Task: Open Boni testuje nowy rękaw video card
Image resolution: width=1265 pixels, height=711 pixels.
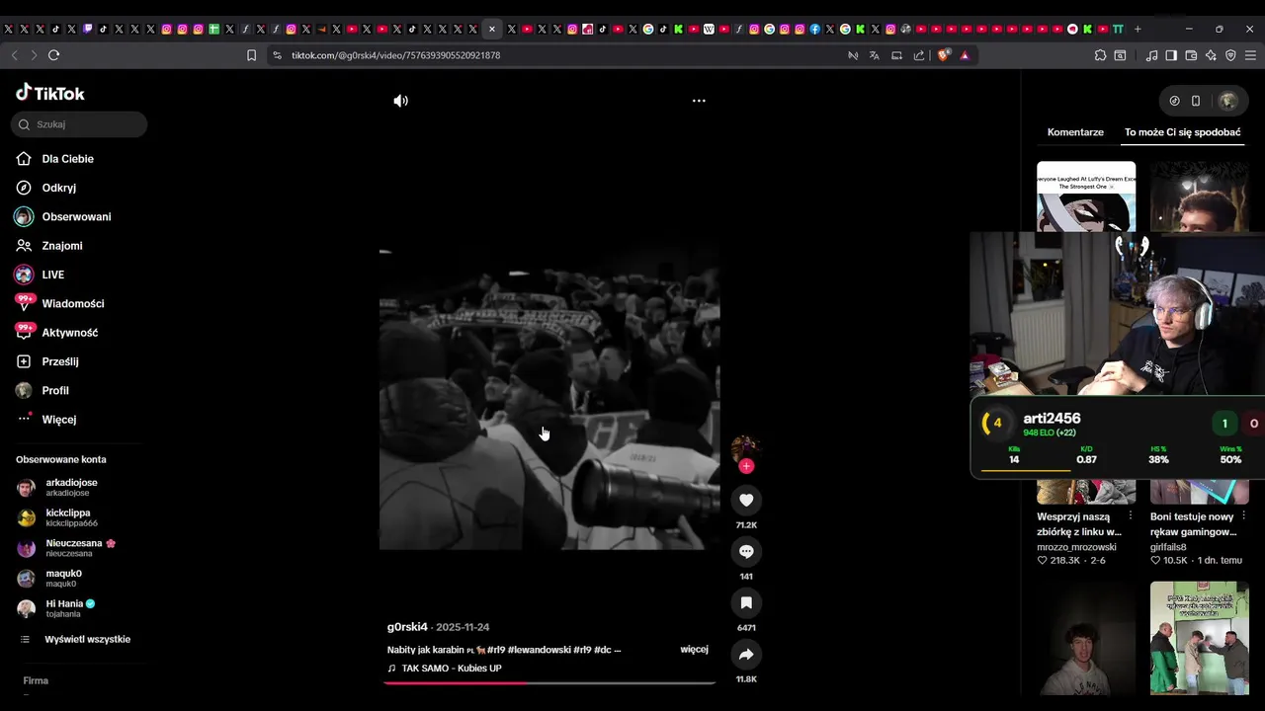Action: coord(1193,524)
